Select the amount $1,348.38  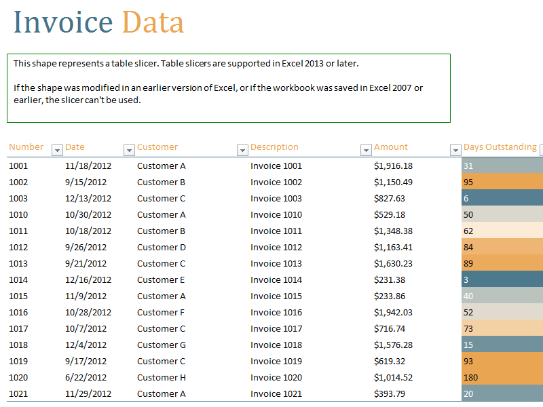coord(393,231)
